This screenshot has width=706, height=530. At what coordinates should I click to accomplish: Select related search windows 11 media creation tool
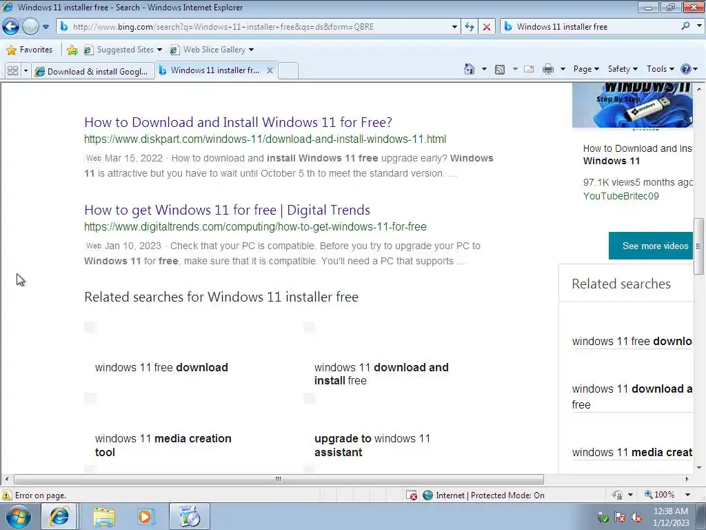pyautogui.click(x=163, y=445)
